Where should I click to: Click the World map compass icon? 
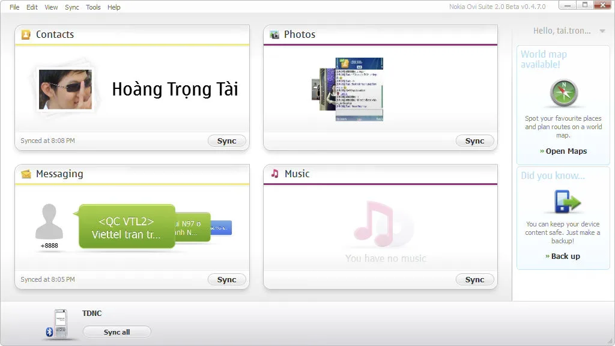(x=563, y=94)
